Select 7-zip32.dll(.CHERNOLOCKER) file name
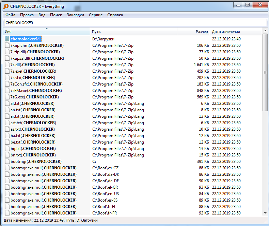The height and width of the screenshot is (226, 269). point(37,58)
